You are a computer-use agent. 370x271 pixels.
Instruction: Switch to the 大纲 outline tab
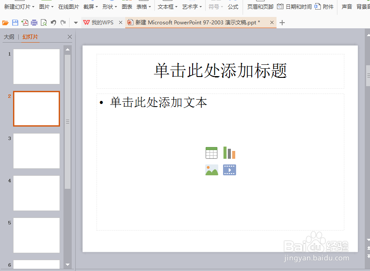9,37
